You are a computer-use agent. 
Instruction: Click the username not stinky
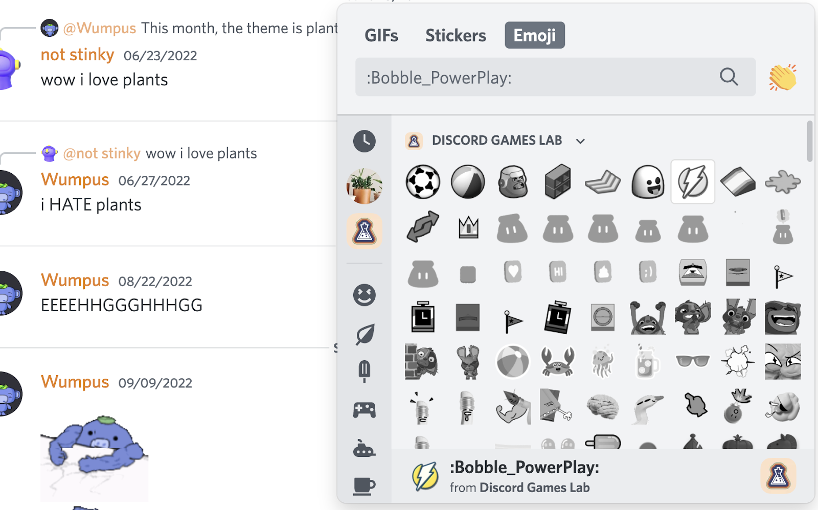click(x=77, y=55)
